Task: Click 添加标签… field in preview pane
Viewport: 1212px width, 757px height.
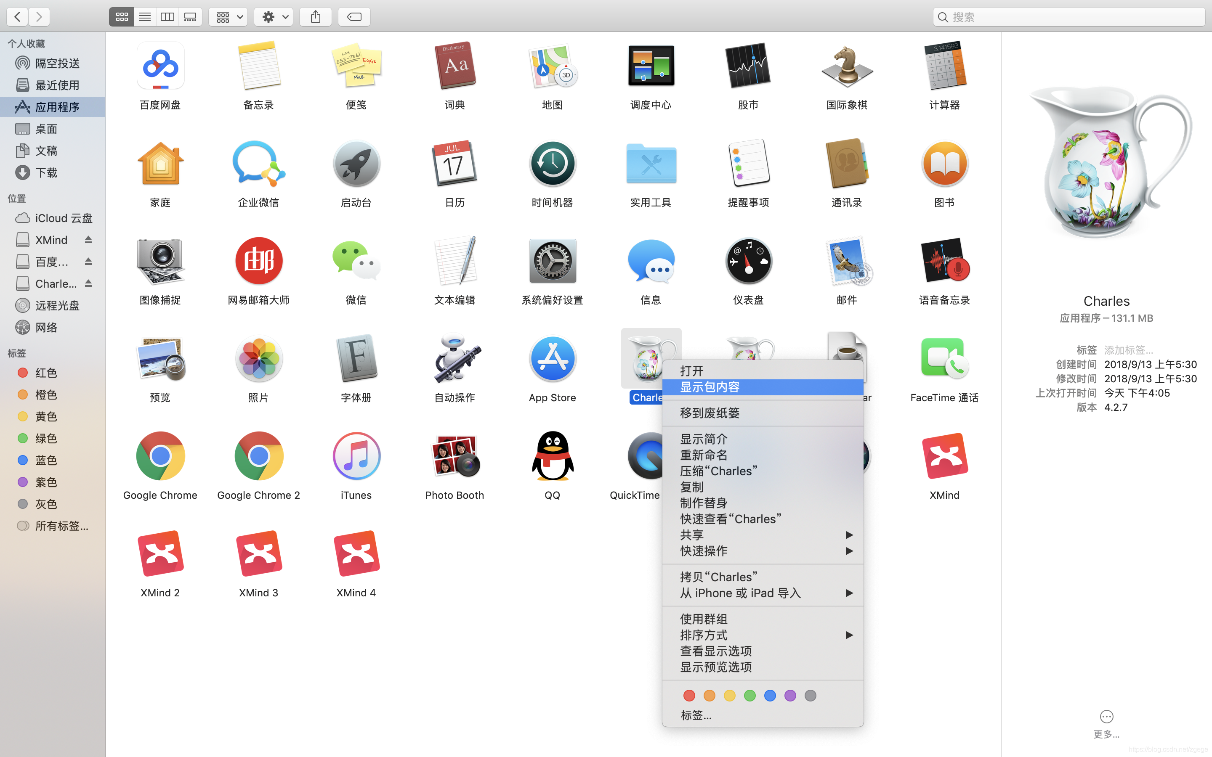Action: [x=1128, y=350]
